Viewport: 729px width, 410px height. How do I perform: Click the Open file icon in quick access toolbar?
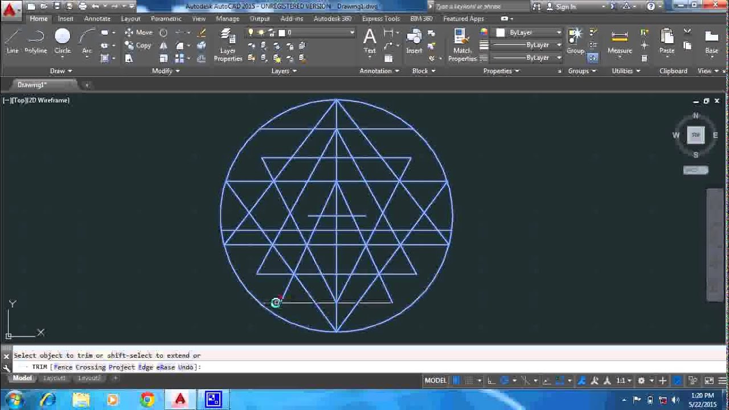[x=43, y=6]
